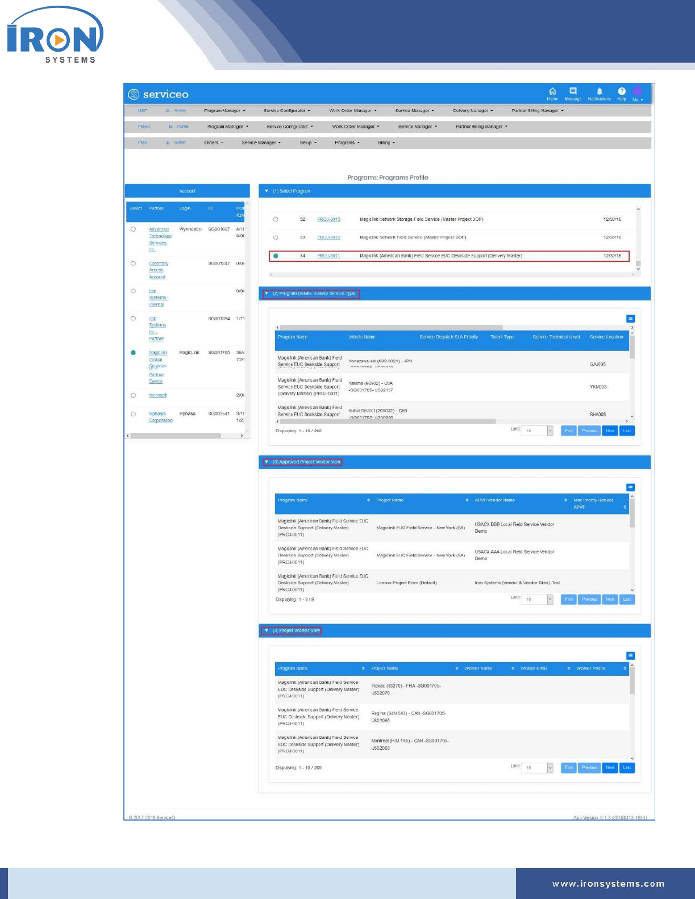Image resolution: width=695 pixels, height=899 pixels.
Task: Click Previous in Project Worker View pagination
Action: (x=589, y=768)
